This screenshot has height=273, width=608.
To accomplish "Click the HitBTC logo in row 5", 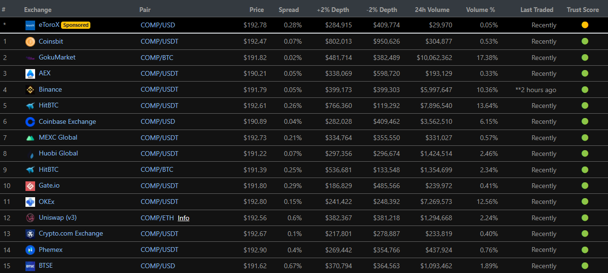I will point(30,106).
